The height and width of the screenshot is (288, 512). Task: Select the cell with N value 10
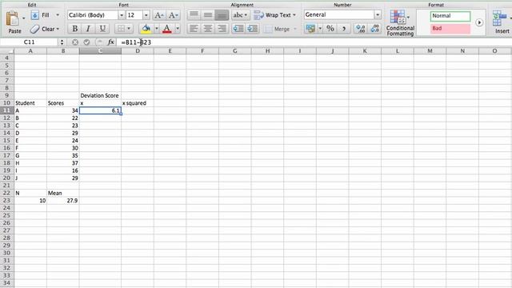[x=30, y=201]
